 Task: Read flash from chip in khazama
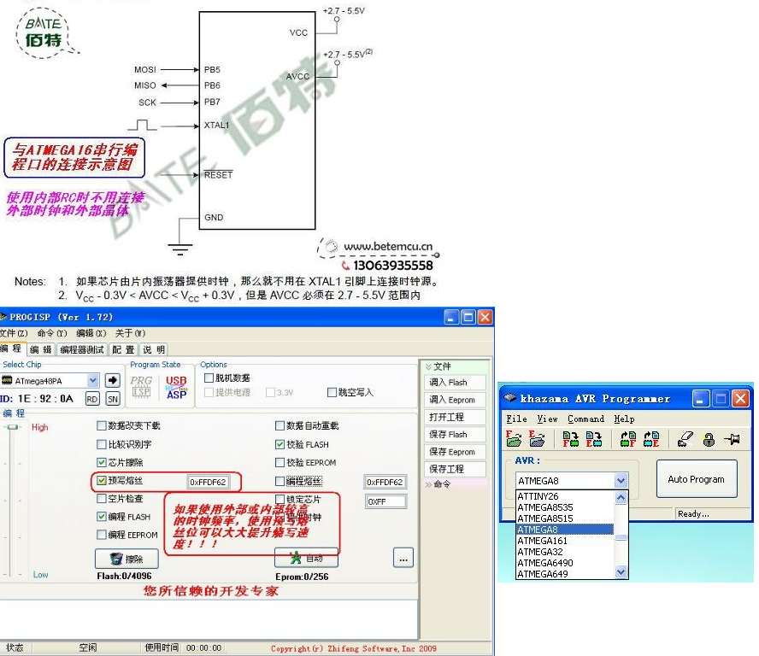628,438
